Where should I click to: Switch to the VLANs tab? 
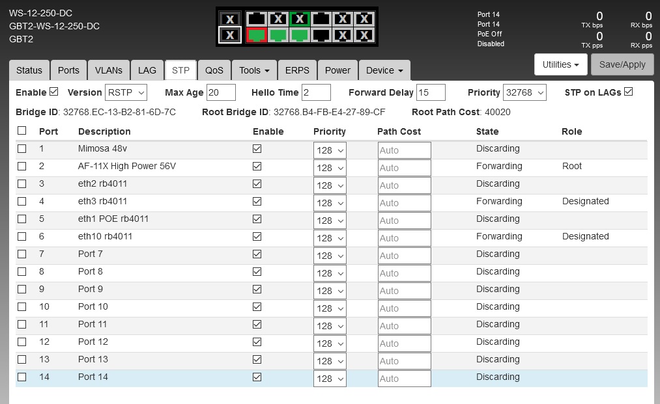[108, 70]
